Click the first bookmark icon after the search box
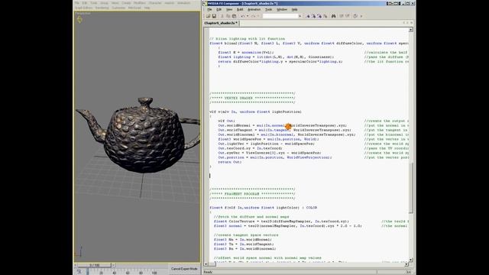489x275 pixels. coord(308,16)
